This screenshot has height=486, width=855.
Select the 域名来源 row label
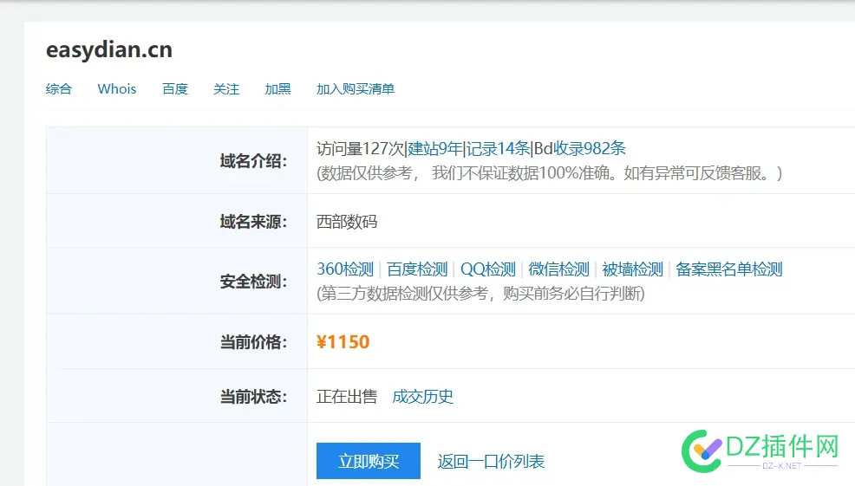253,222
